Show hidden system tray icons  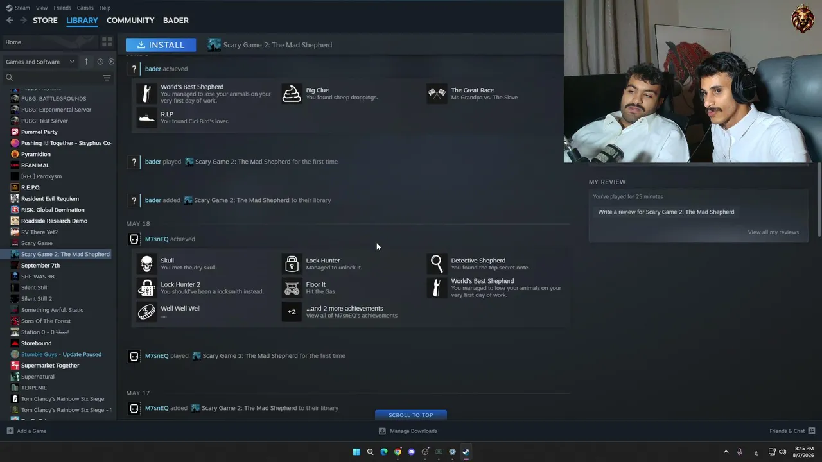tap(726, 452)
